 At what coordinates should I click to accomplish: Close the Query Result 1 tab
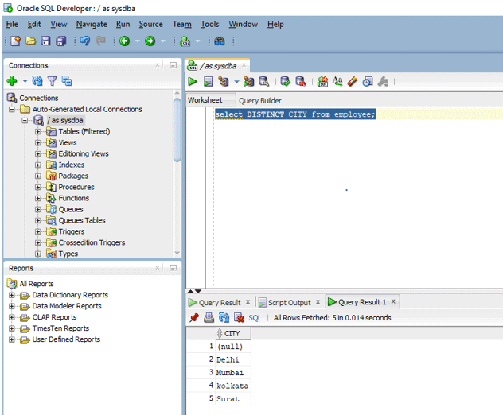click(393, 301)
